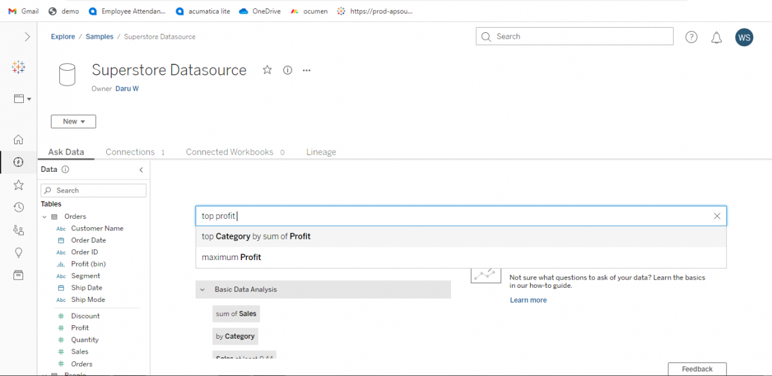Click the help question mark icon

691,37
